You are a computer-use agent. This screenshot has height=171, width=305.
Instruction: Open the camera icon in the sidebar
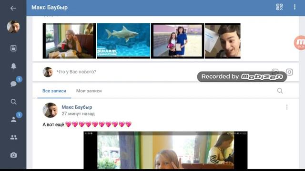13,155
